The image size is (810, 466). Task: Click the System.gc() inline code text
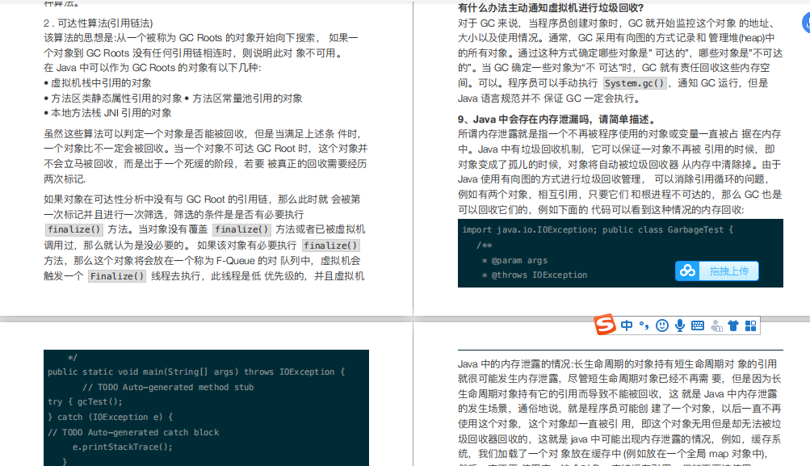click(635, 83)
